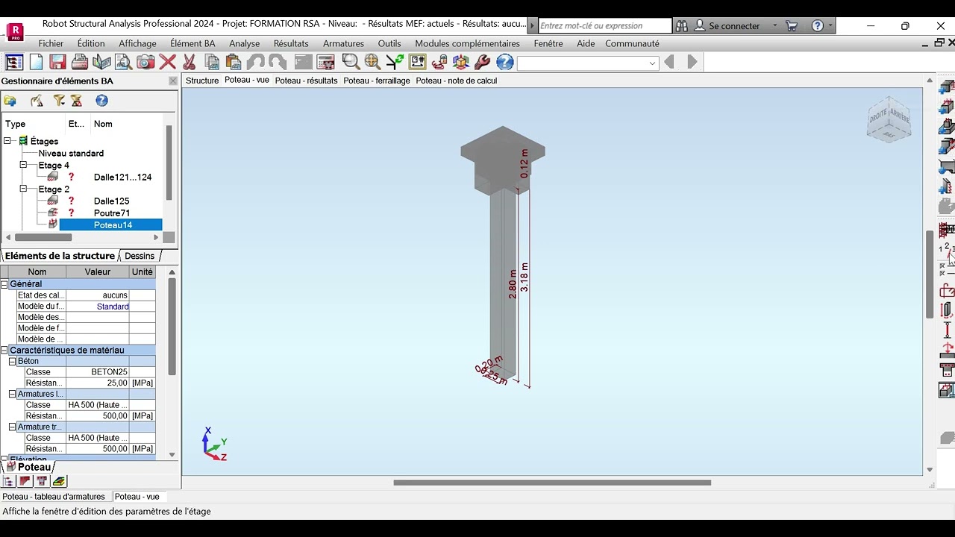Open help icon in the BA manager panel
The width and height of the screenshot is (955, 537).
coord(101,101)
